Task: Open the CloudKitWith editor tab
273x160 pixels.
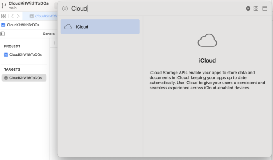Action: (x=44, y=16)
